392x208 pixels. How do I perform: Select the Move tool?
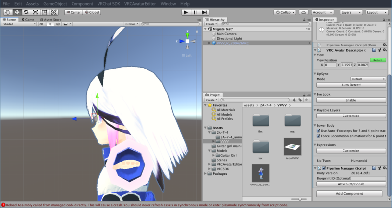pos(17,12)
